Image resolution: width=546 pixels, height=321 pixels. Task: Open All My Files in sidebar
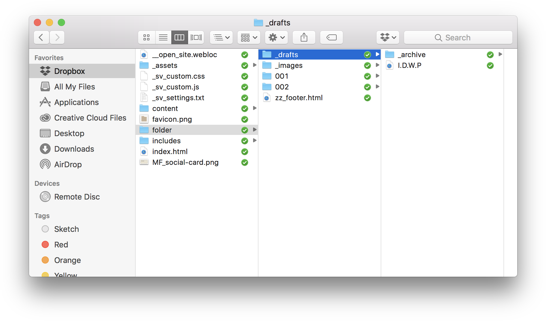(x=82, y=87)
